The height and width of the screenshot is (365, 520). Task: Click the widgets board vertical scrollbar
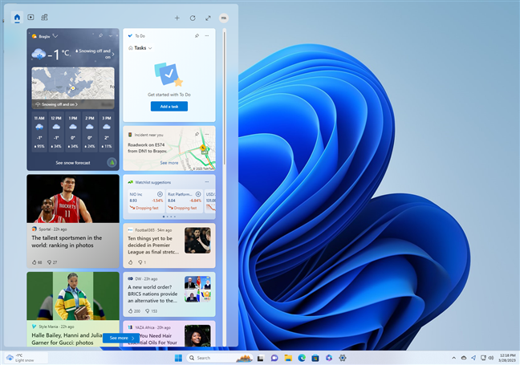[225, 98]
